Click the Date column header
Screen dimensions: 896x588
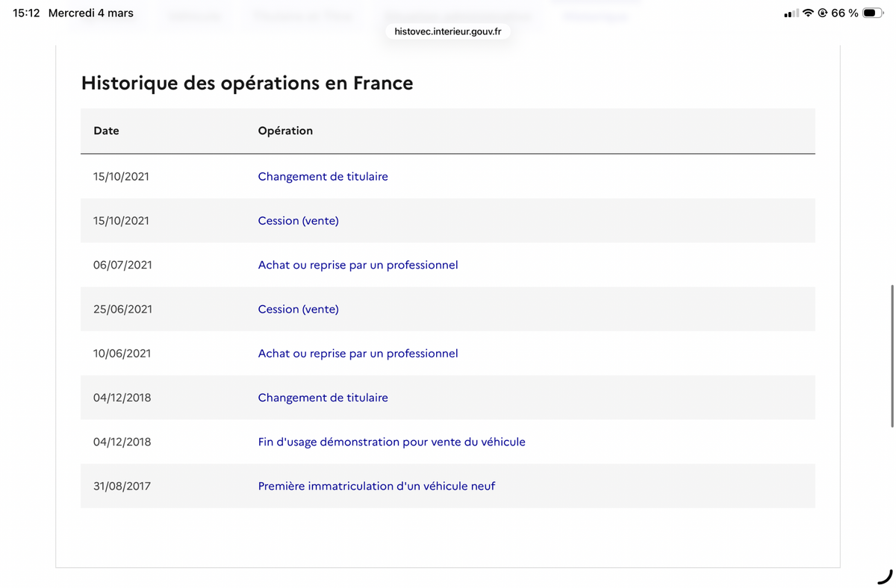pos(106,131)
